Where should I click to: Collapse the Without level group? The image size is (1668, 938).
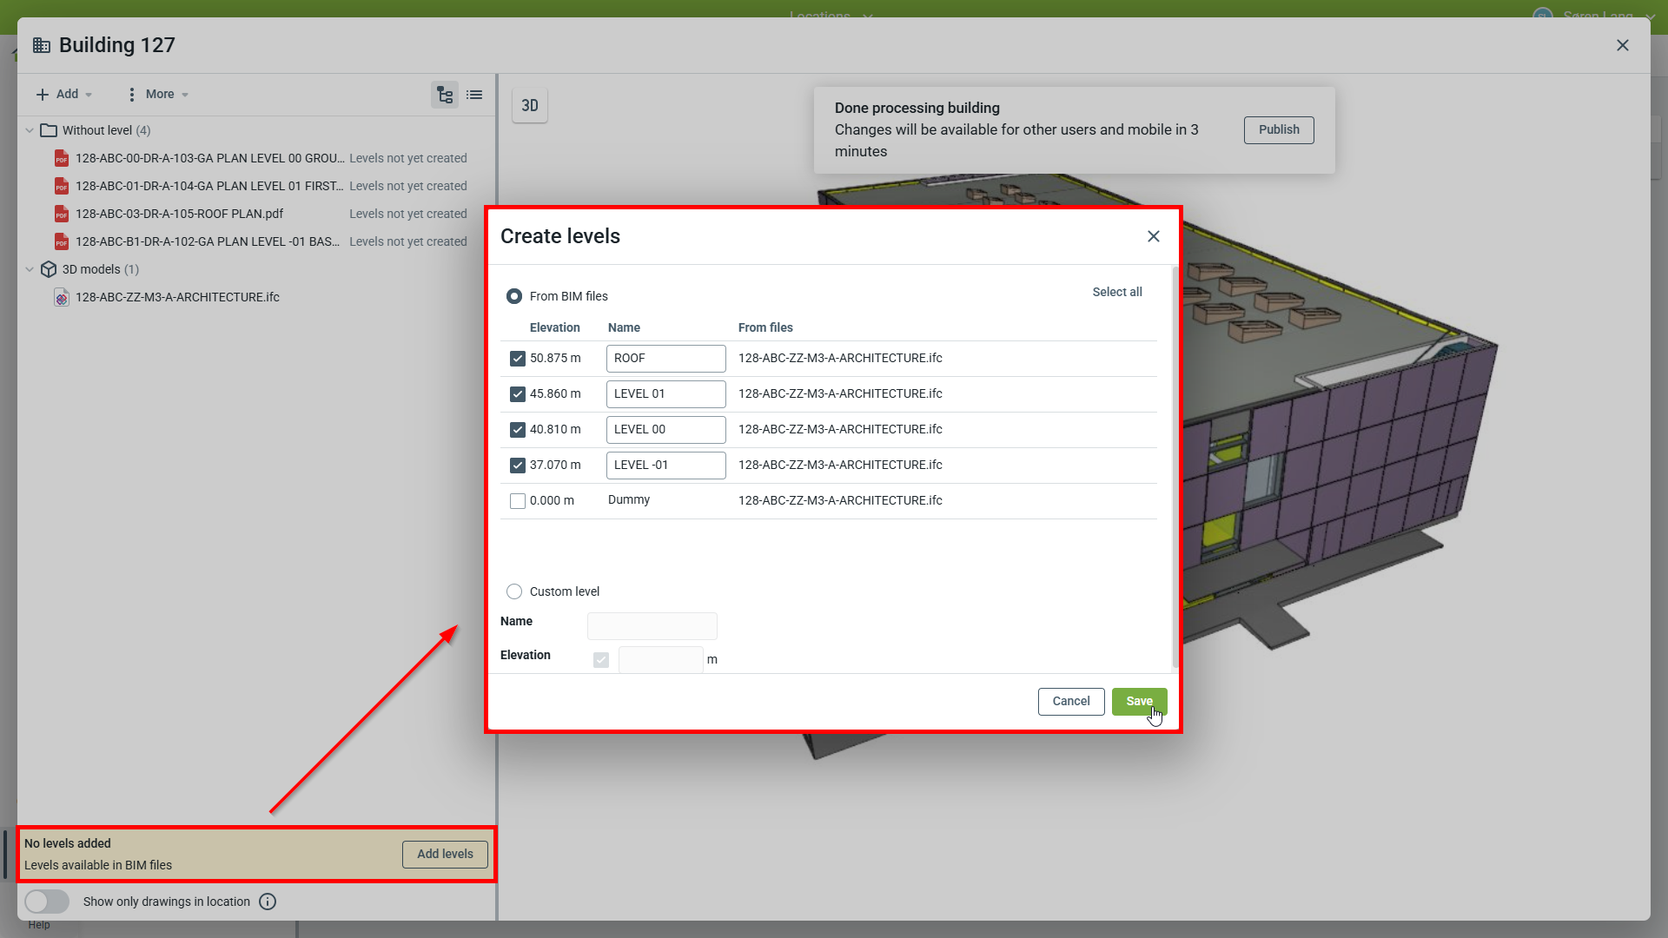[x=30, y=130]
